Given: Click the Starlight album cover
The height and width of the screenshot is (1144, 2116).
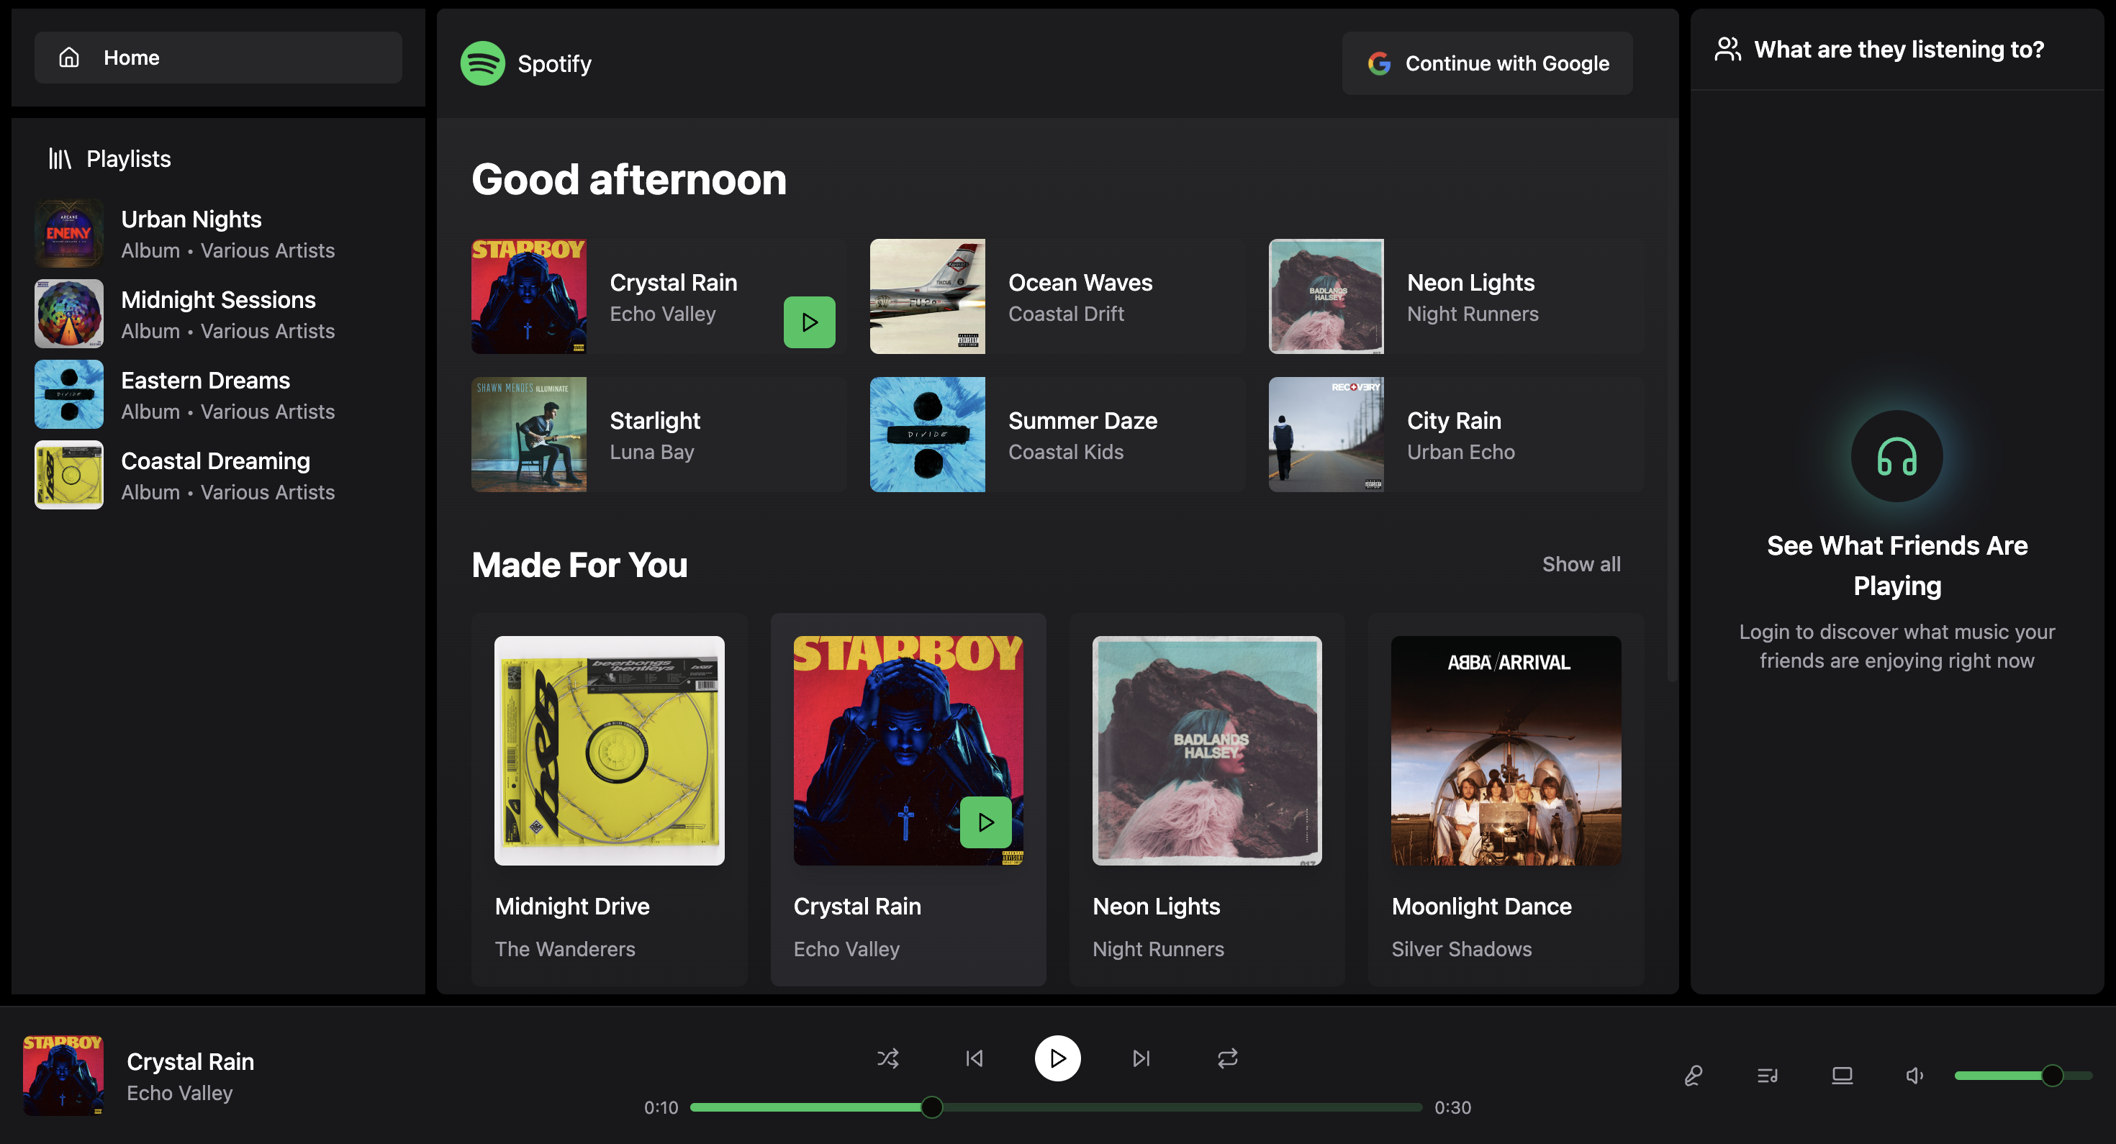Looking at the screenshot, I should point(529,435).
